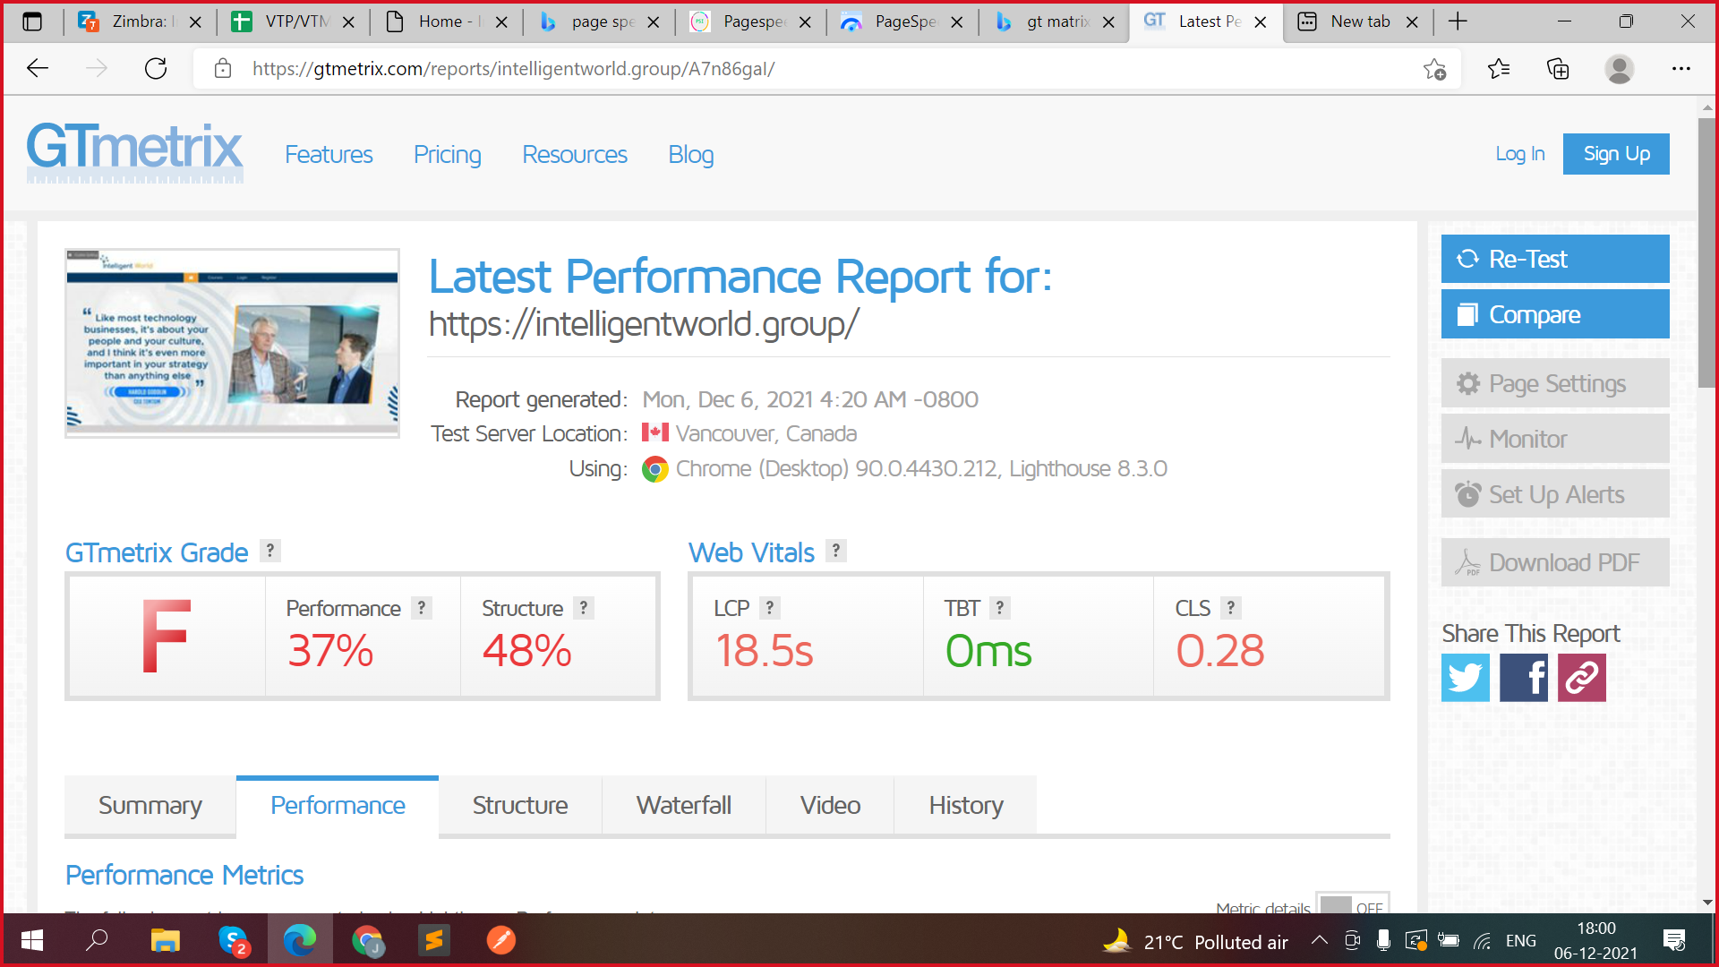The height and width of the screenshot is (967, 1719).
Task: Open Sublime Text from the taskbar
Action: tap(434, 940)
